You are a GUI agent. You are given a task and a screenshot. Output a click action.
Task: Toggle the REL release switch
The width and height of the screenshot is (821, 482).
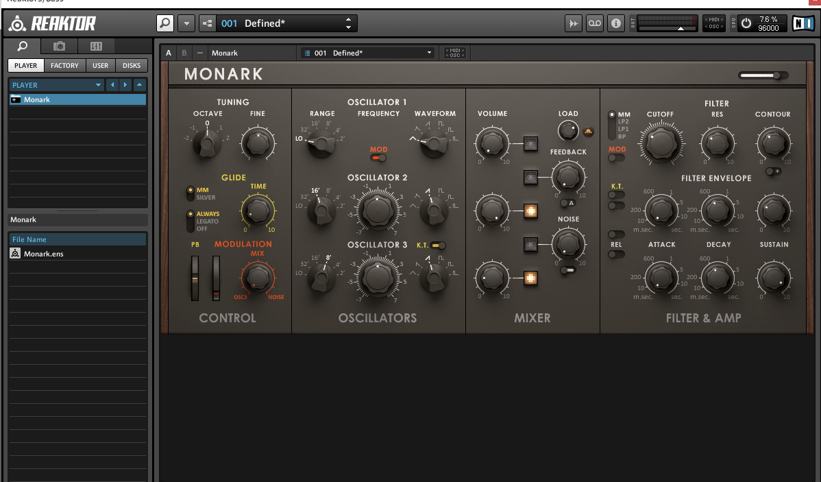click(615, 254)
